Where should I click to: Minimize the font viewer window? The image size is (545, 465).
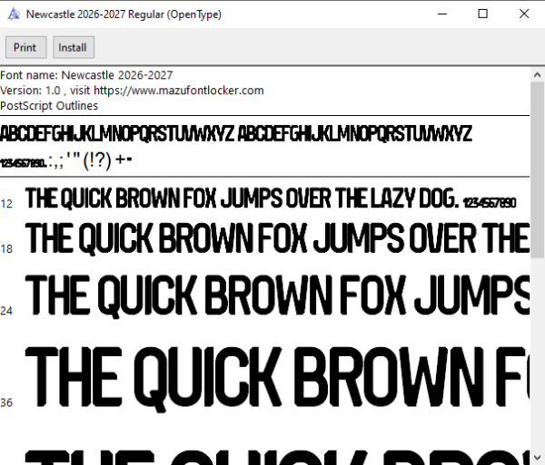pyautogui.click(x=442, y=14)
